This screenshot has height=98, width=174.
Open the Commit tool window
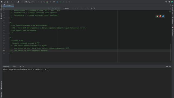(x=1, y=16)
